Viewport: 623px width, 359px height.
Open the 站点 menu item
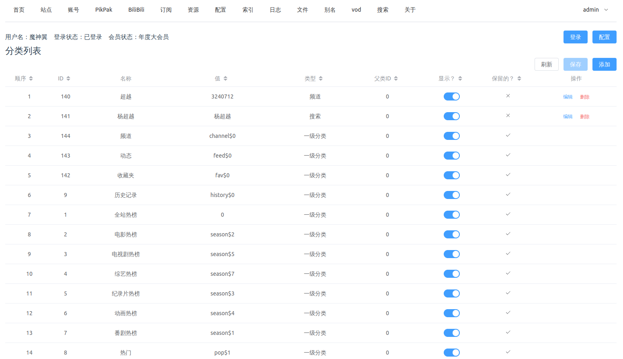(46, 10)
